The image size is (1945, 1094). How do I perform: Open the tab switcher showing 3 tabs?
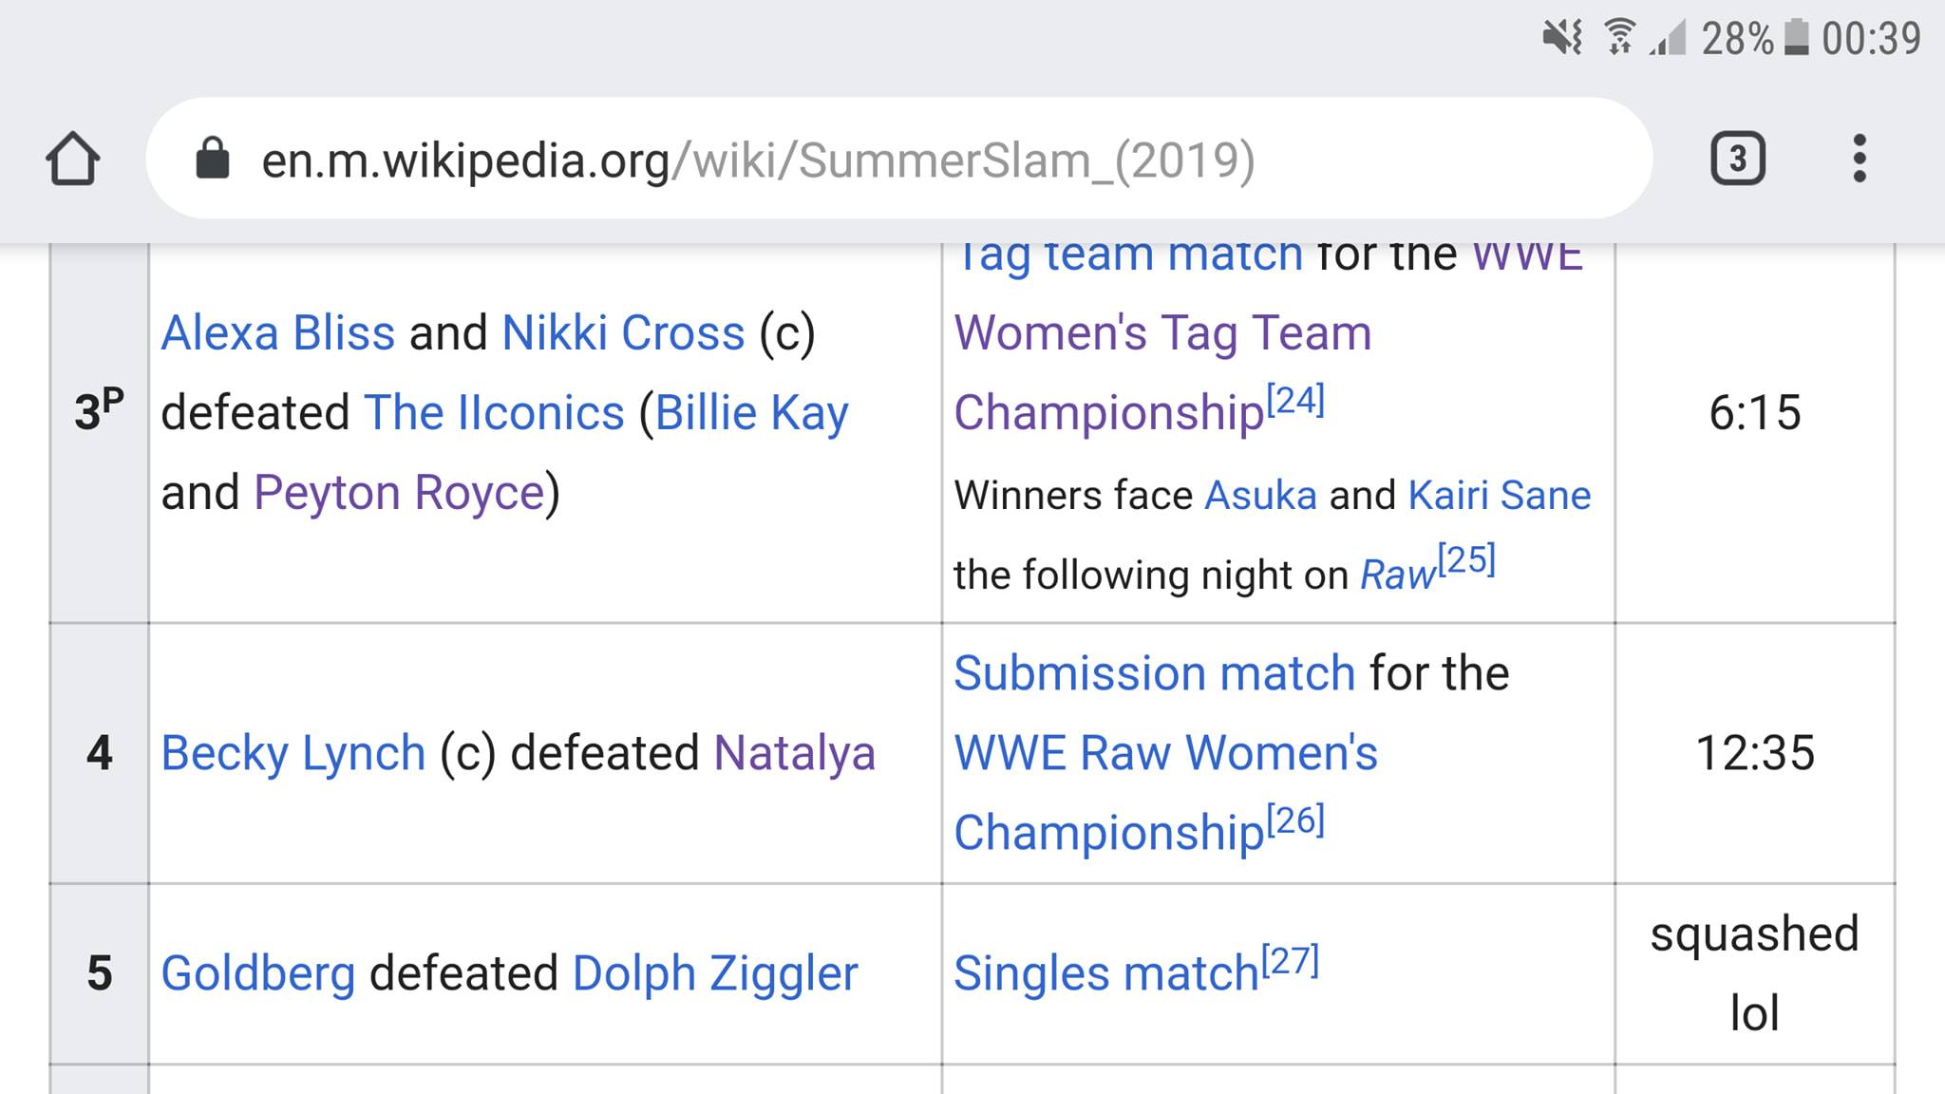pos(1737,159)
